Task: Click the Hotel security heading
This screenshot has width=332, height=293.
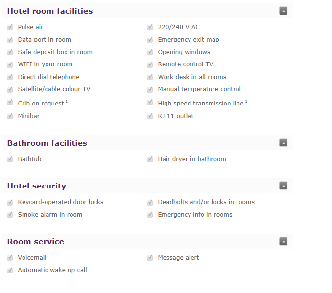Action: click(x=37, y=186)
